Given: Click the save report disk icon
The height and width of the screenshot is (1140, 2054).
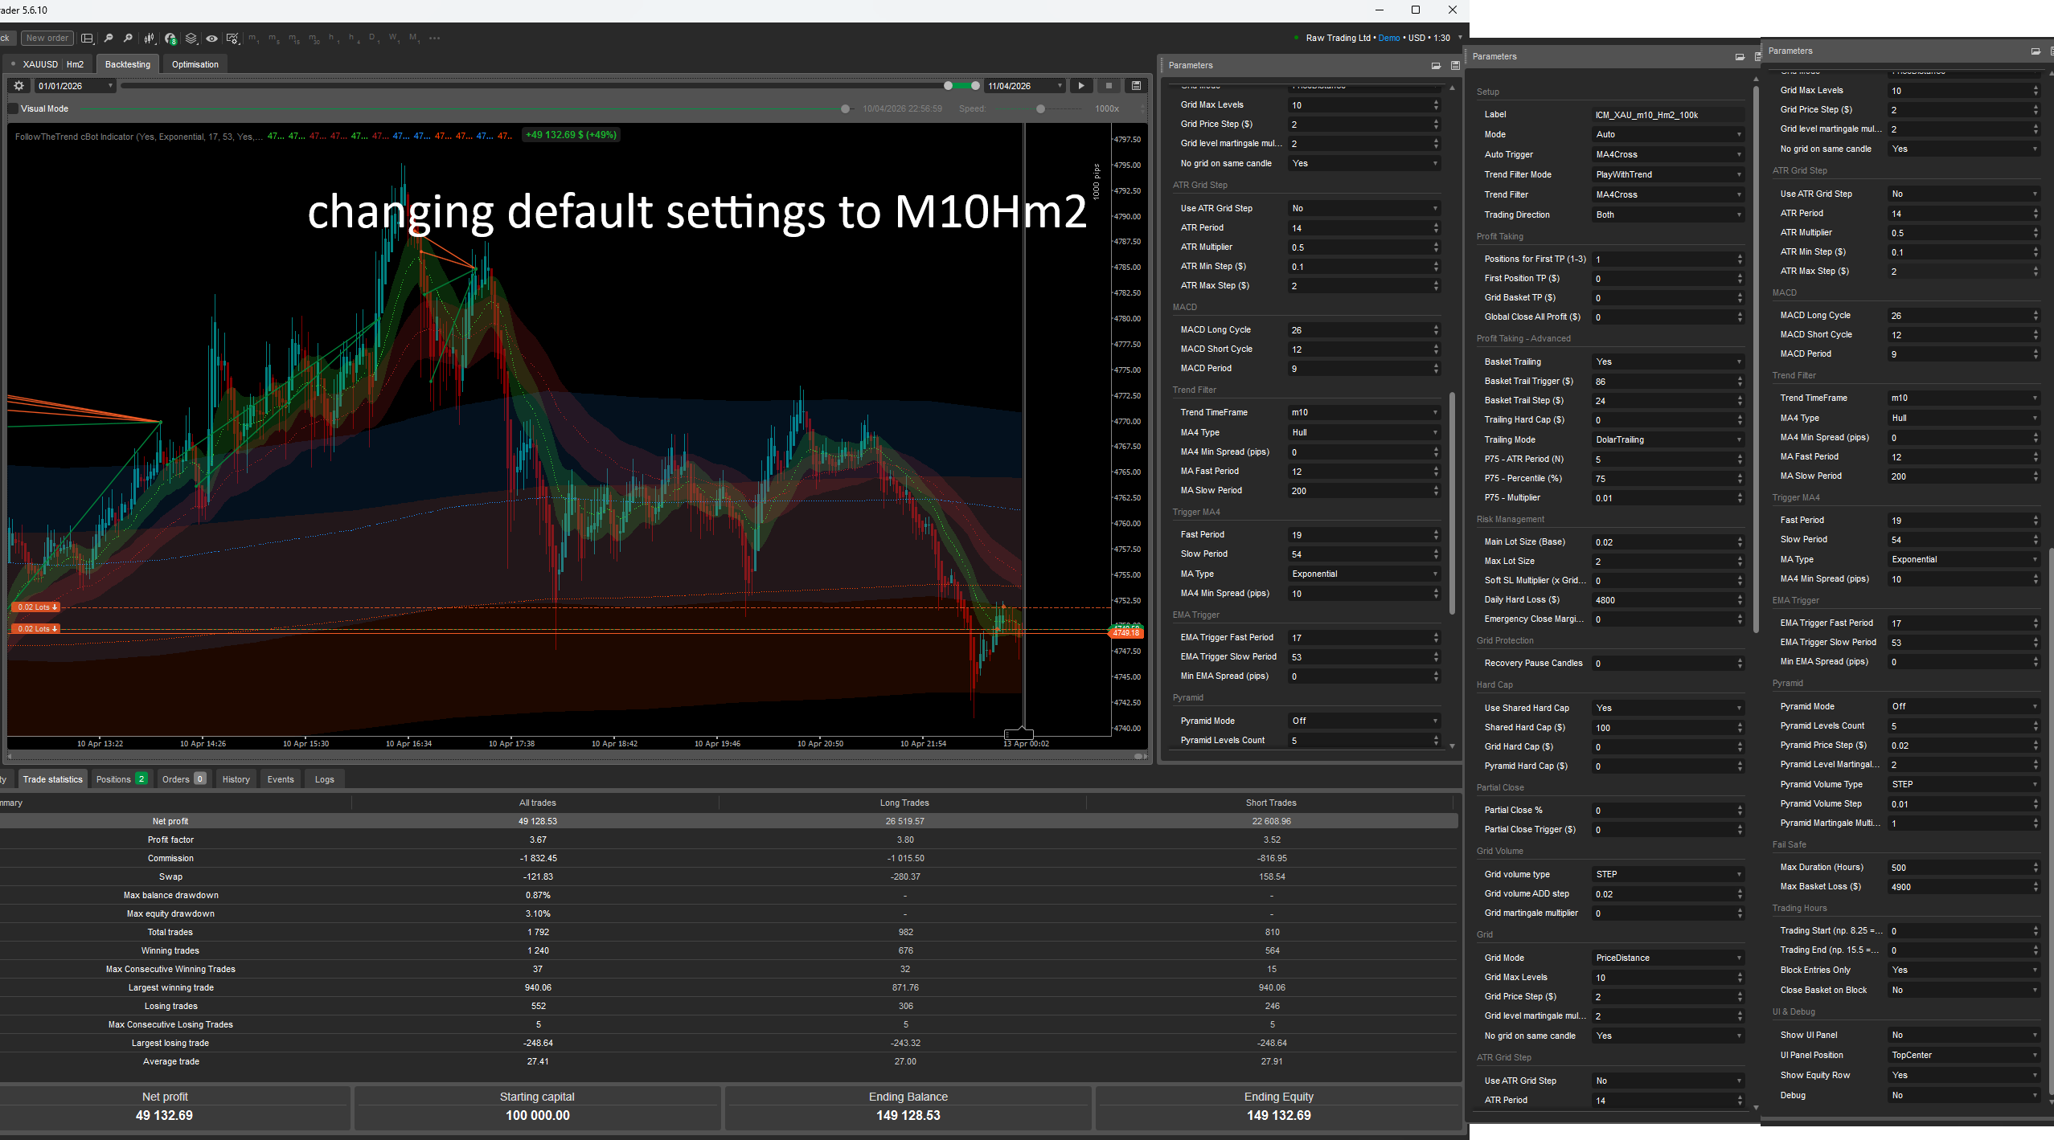Looking at the screenshot, I should pyautogui.click(x=1136, y=86).
